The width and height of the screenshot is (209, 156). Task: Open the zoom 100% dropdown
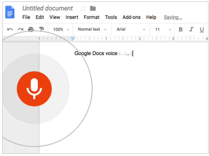(x=61, y=29)
